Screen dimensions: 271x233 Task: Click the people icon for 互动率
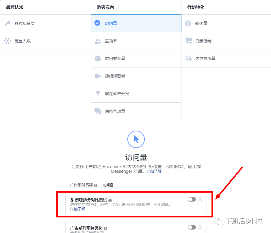[98, 41]
